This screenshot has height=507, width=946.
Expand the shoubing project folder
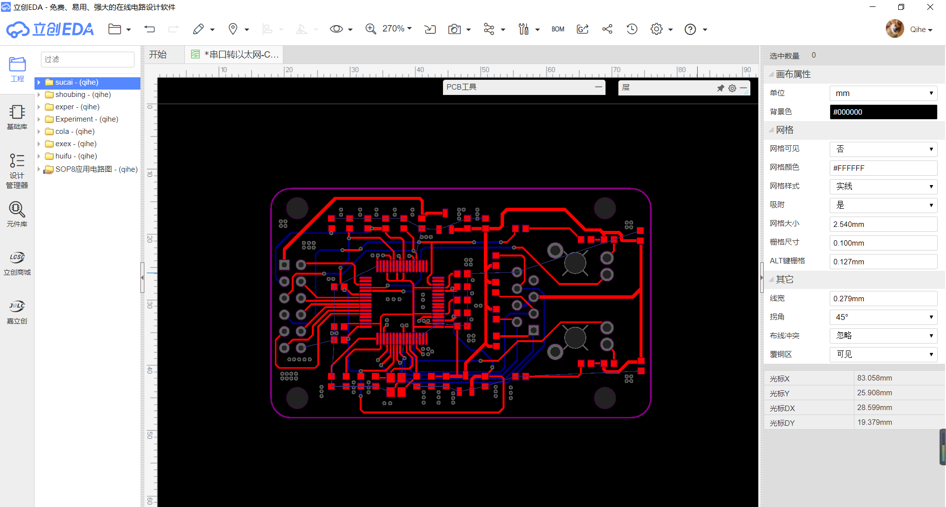coord(39,95)
